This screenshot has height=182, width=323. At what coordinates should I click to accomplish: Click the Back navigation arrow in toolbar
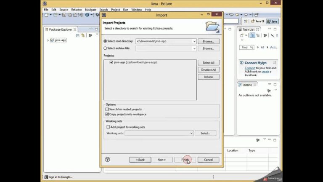(x=237, y=15)
